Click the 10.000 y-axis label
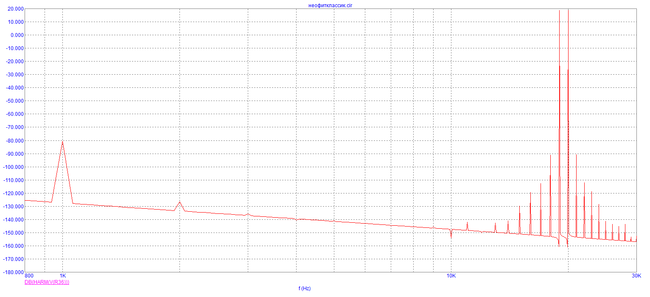 [15, 22]
